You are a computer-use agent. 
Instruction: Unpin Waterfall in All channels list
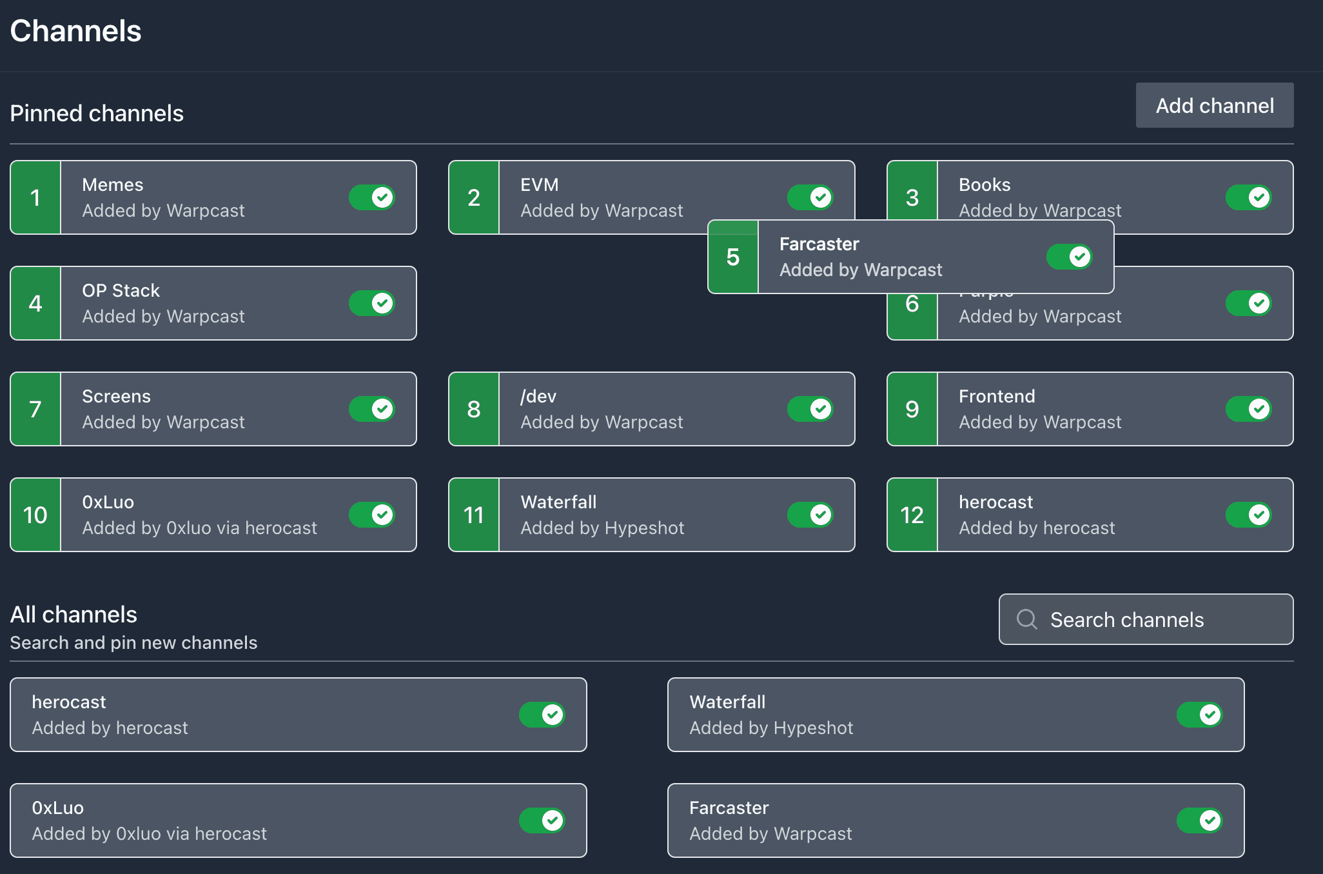coord(1200,715)
